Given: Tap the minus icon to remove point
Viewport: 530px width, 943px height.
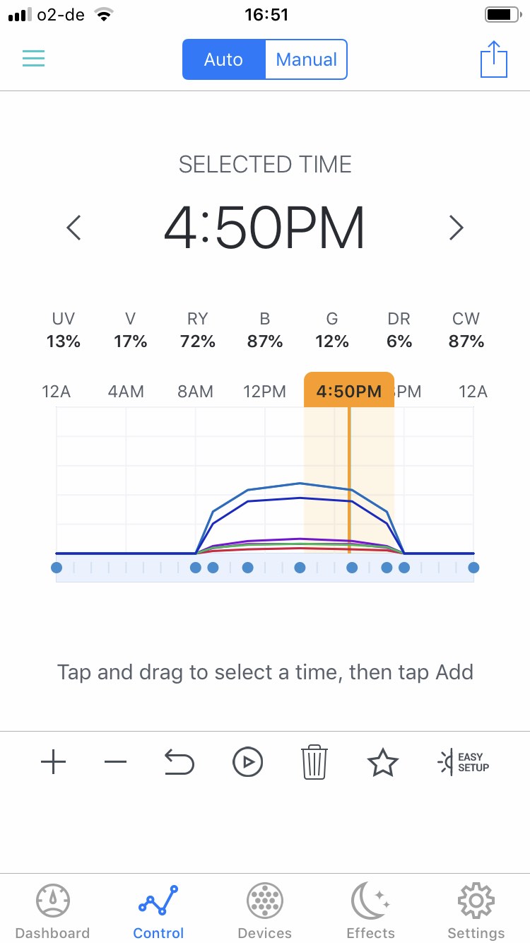Looking at the screenshot, I should (x=115, y=762).
